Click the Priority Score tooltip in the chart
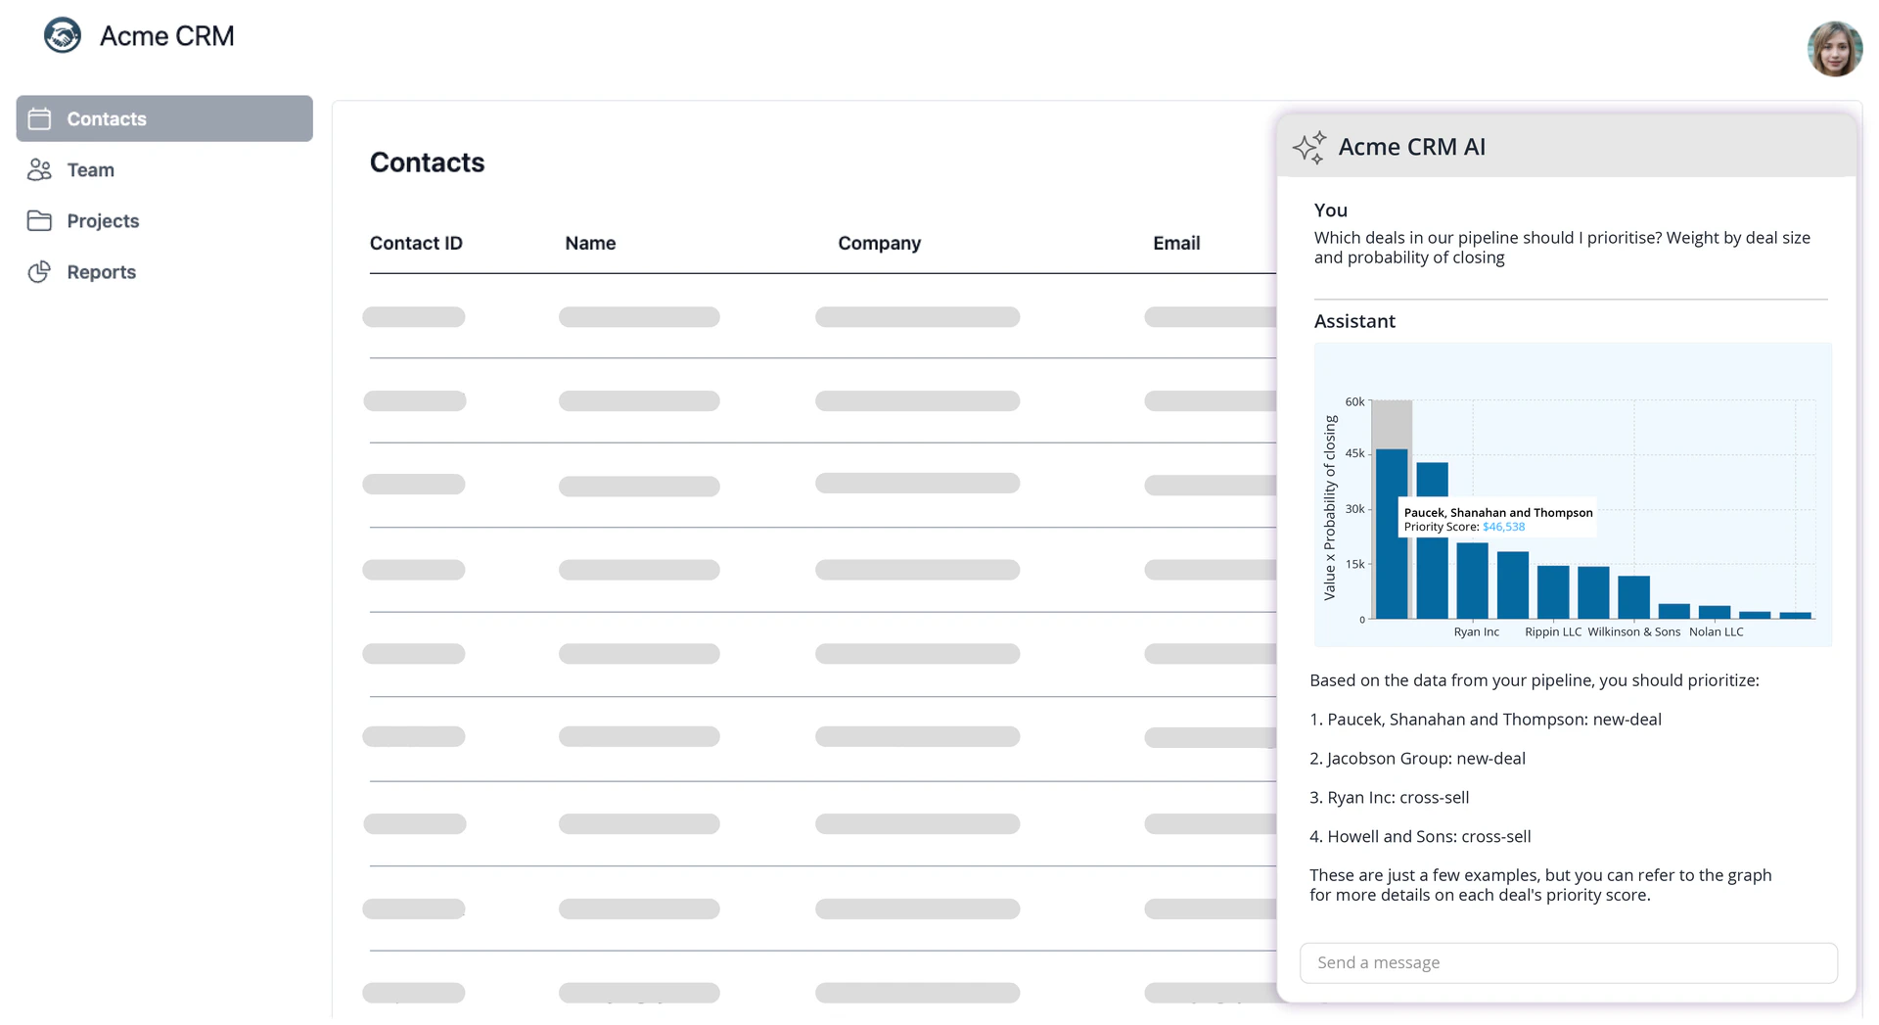Viewport: 1879px width, 1025px height. [1497, 518]
